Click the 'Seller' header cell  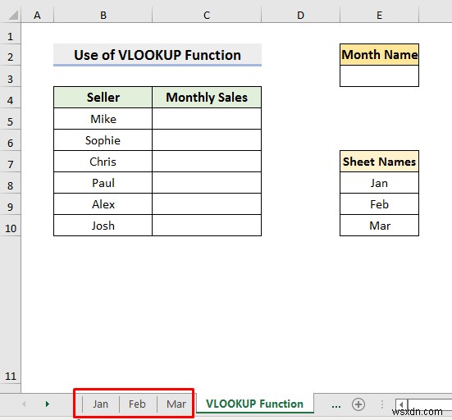[x=103, y=98]
